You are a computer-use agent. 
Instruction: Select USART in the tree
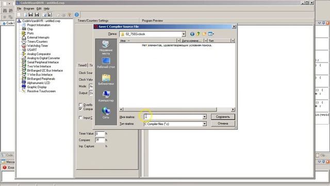[32, 50]
